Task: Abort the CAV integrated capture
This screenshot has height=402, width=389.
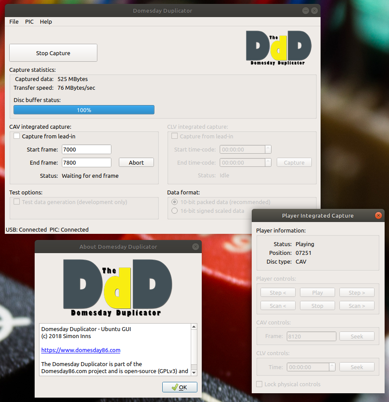Action: click(x=136, y=162)
